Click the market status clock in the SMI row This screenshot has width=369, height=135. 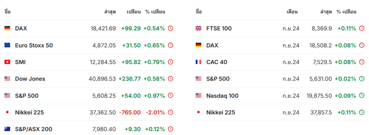170,62
